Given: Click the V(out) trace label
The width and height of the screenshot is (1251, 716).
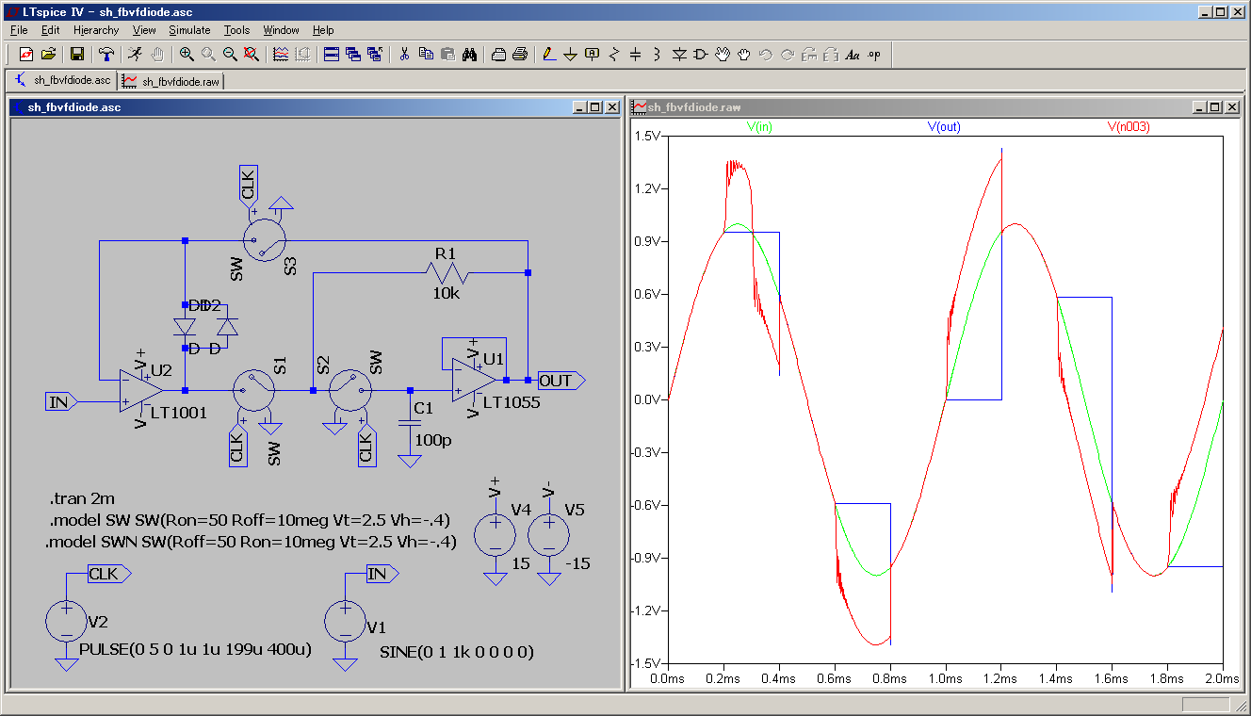Looking at the screenshot, I should 944,126.
